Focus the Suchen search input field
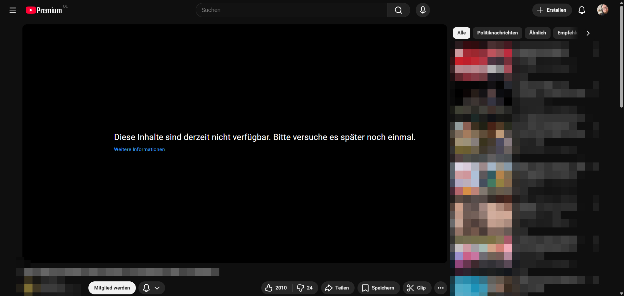 291,10
